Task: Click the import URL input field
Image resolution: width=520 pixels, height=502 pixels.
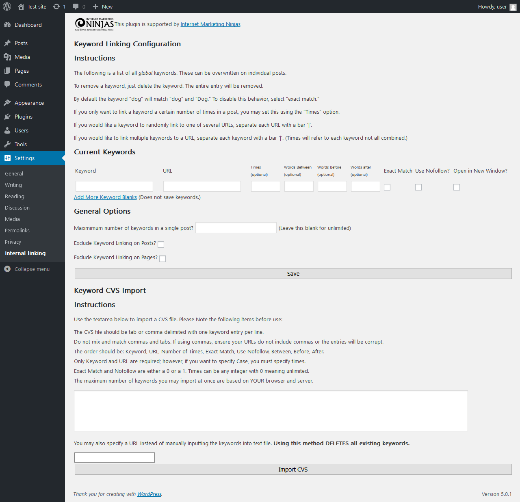Action: tap(115, 457)
